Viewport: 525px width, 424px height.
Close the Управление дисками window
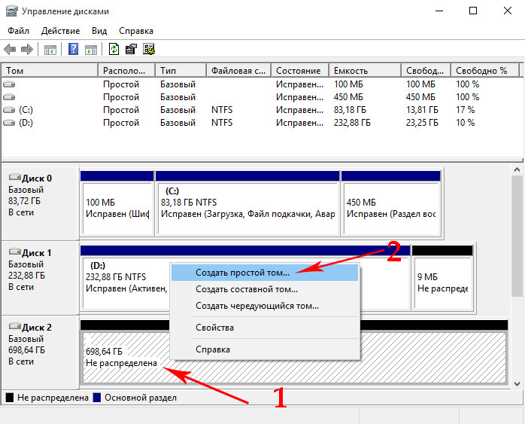(x=508, y=11)
